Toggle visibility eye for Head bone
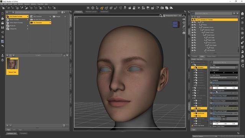The width and height of the screenshot is (245, 138). click(x=193, y=48)
